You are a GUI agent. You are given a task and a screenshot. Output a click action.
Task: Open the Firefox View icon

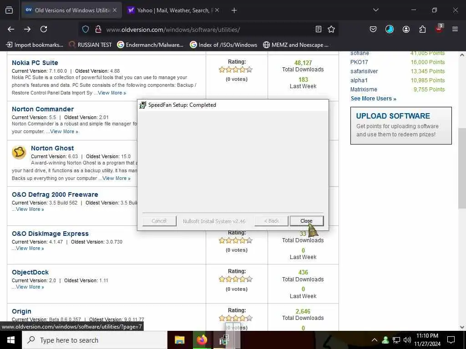(x=9, y=10)
